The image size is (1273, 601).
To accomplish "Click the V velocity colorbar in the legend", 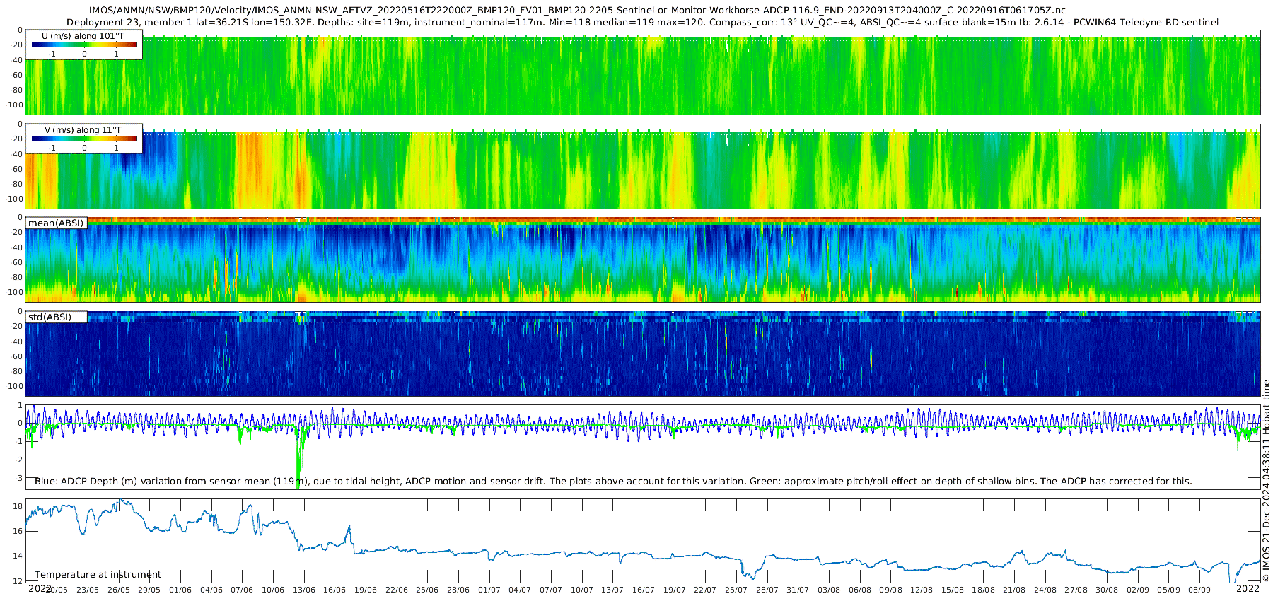I will [84, 139].
